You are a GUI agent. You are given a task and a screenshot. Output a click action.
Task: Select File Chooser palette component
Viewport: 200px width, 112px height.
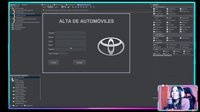pos(157,40)
